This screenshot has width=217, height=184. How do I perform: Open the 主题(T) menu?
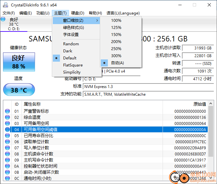[x=60, y=13]
